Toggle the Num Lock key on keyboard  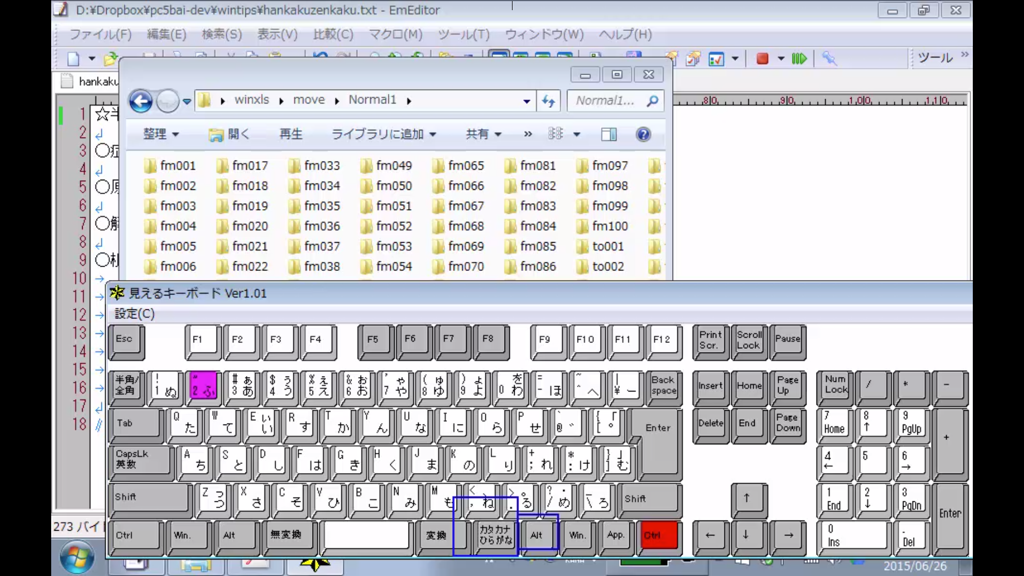pos(835,385)
